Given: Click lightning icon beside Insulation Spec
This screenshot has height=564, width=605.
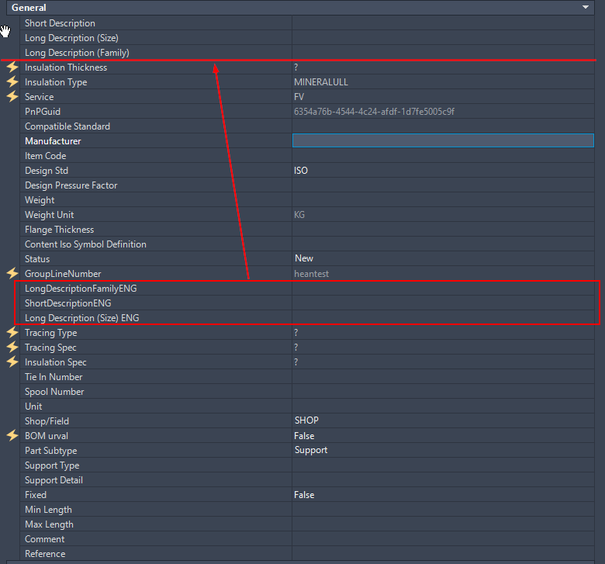Looking at the screenshot, I should [12, 362].
